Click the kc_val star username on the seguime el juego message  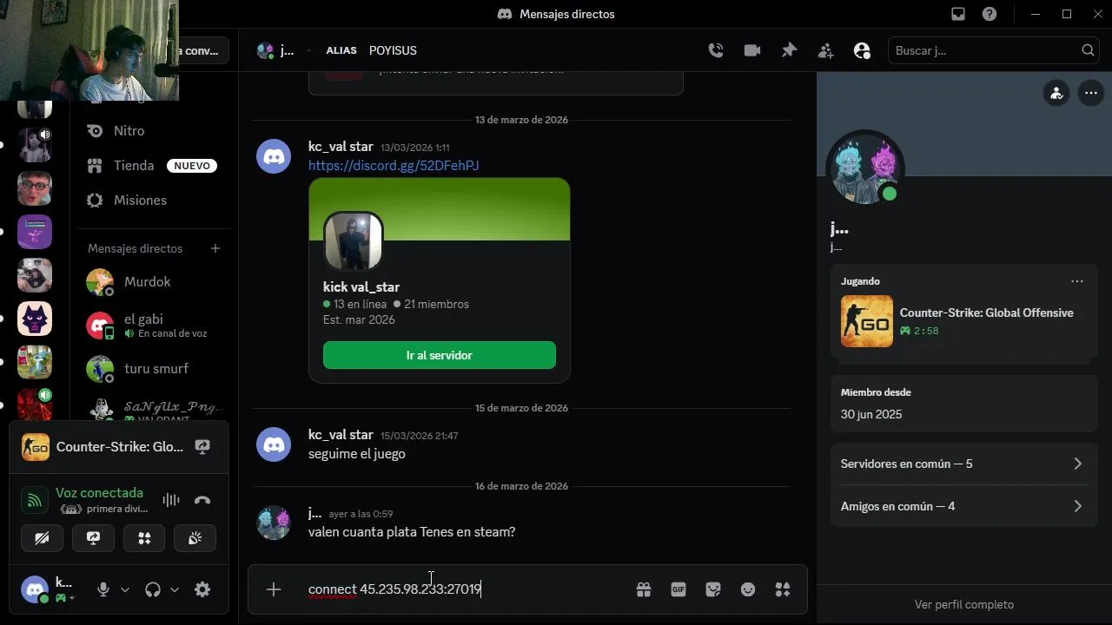pos(341,434)
